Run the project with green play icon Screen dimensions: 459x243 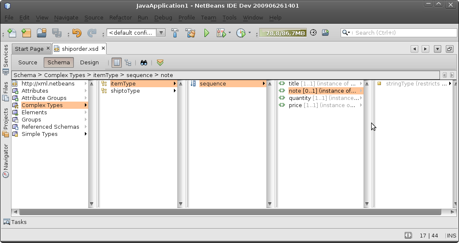pos(206,33)
